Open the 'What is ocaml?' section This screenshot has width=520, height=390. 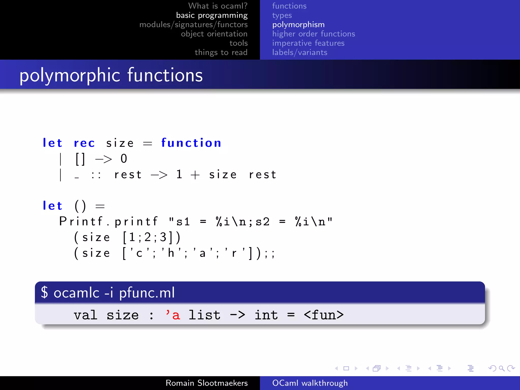(218, 6)
